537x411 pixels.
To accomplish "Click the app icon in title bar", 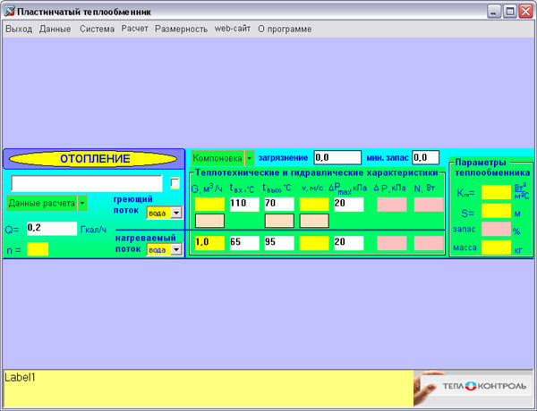I will click(x=9, y=11).
